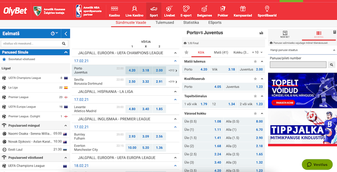337x172 pixels.
Task: Toggle favorite star on Väravad kokku market
Action: tap(255, 113)
